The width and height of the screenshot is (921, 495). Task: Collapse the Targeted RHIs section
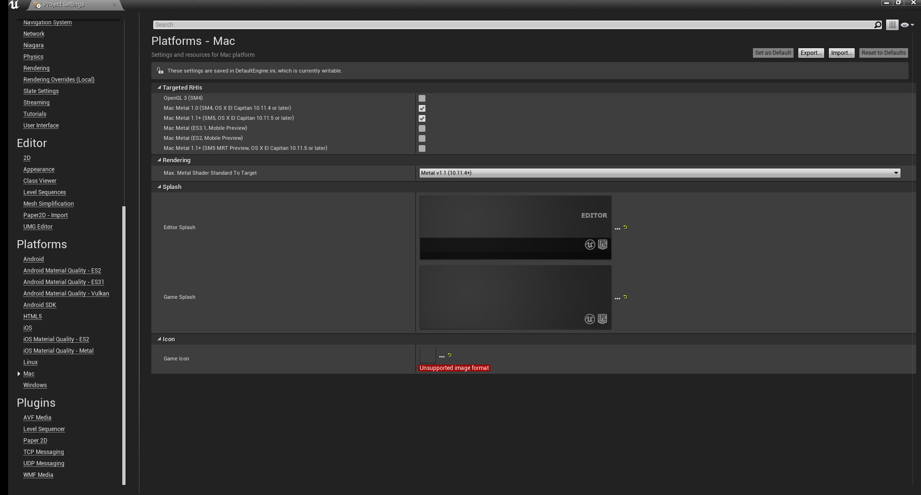pos(159,87)
